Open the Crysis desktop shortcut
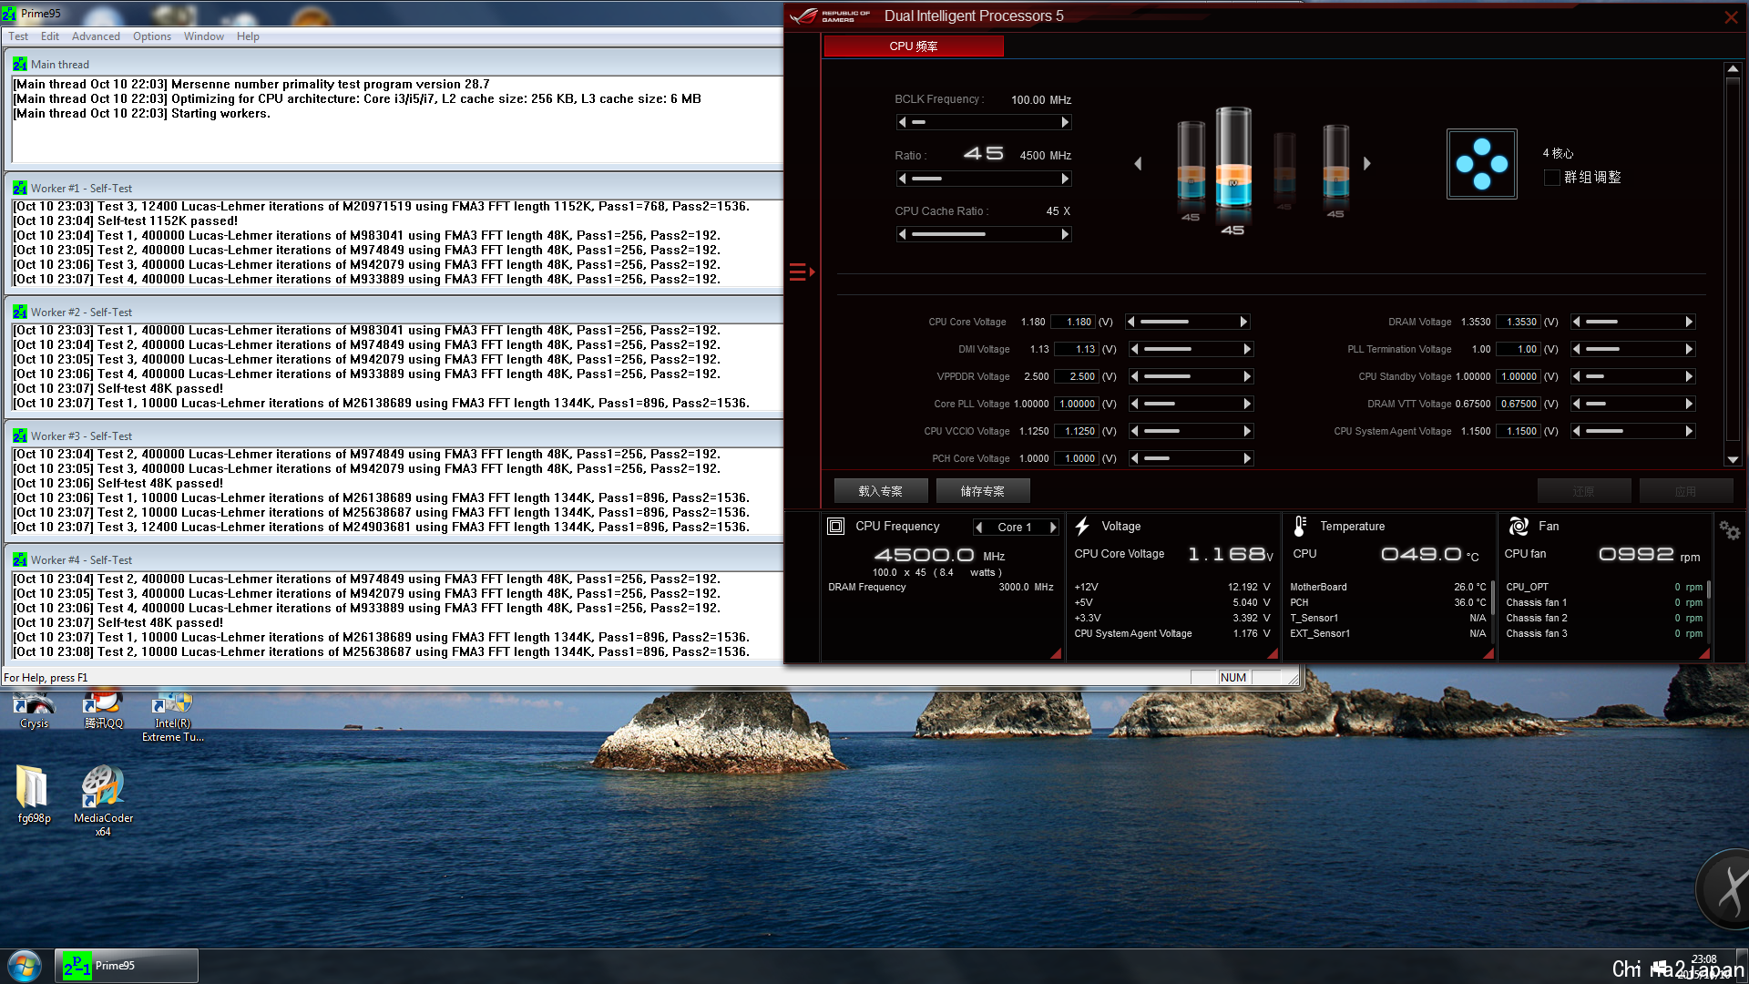The height and width of the screenshot is (984, 1749). pyautogui.click(x=34, y=711)
